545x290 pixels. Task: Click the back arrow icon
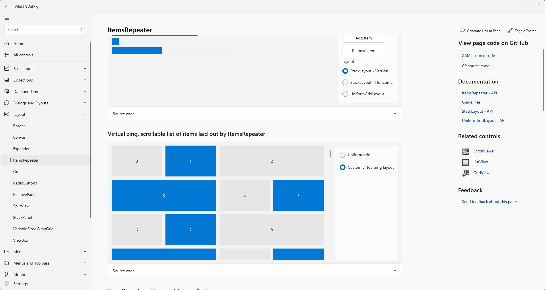(x=7, y=7)
